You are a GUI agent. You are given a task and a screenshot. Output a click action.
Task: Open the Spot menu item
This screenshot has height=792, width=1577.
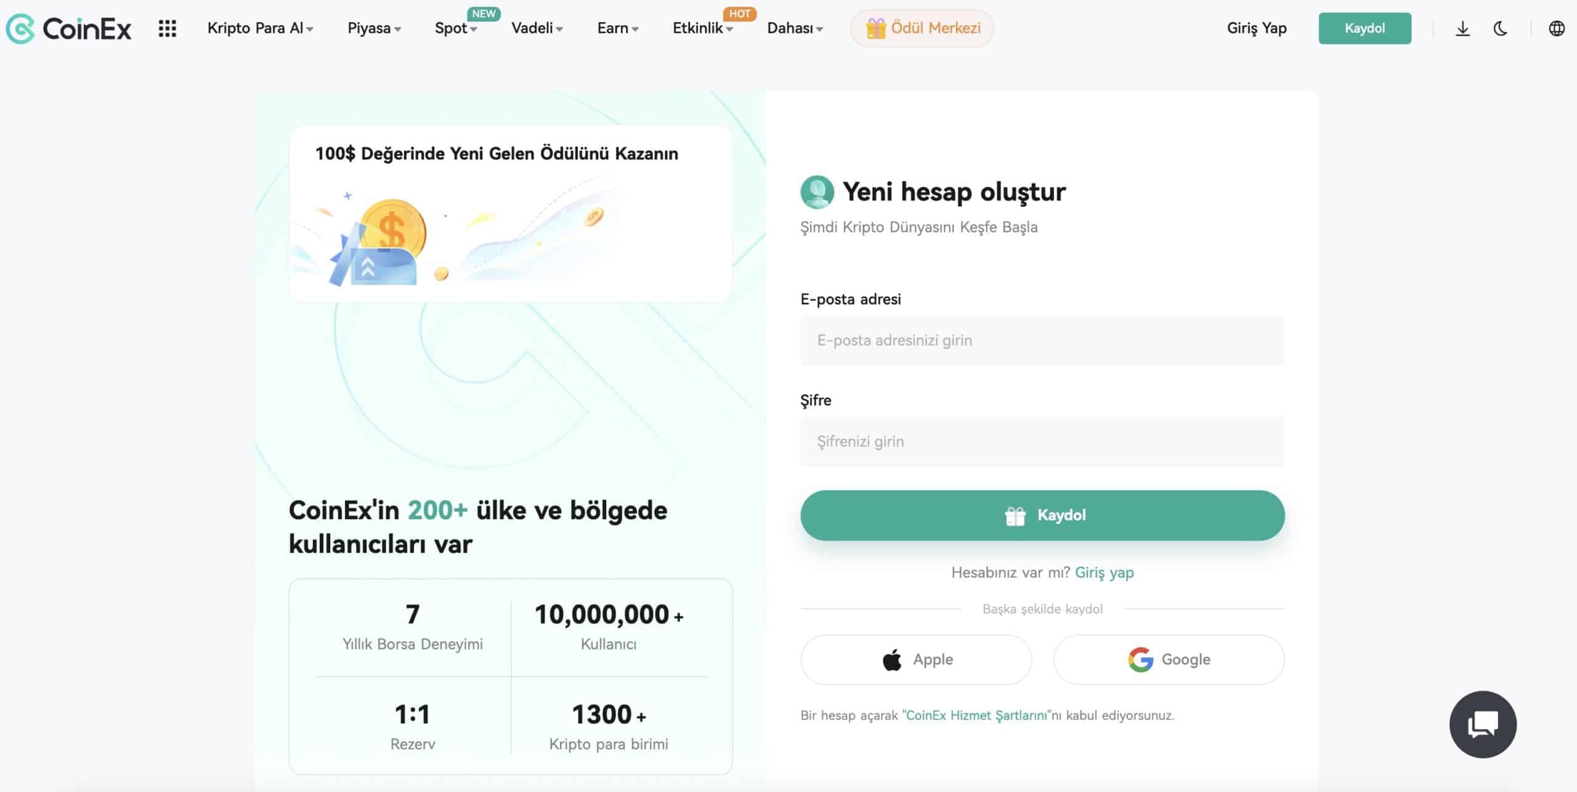tap(453, 28)
